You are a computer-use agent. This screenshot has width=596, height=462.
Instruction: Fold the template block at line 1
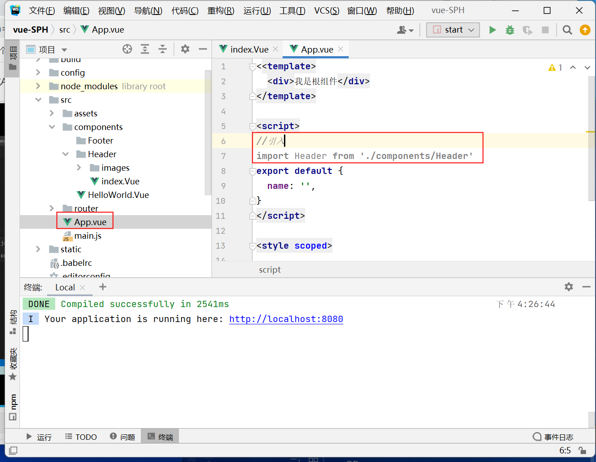click(x=253, y=67)
